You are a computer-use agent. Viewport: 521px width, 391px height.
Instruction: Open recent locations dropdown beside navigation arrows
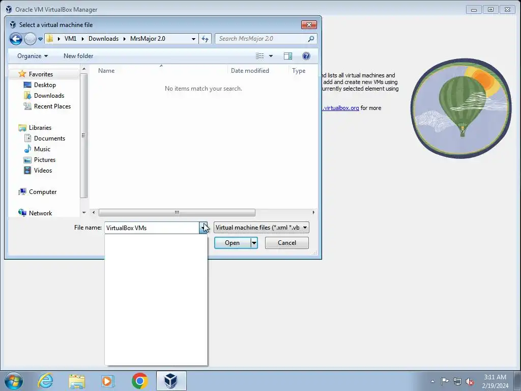coord(40,39)
